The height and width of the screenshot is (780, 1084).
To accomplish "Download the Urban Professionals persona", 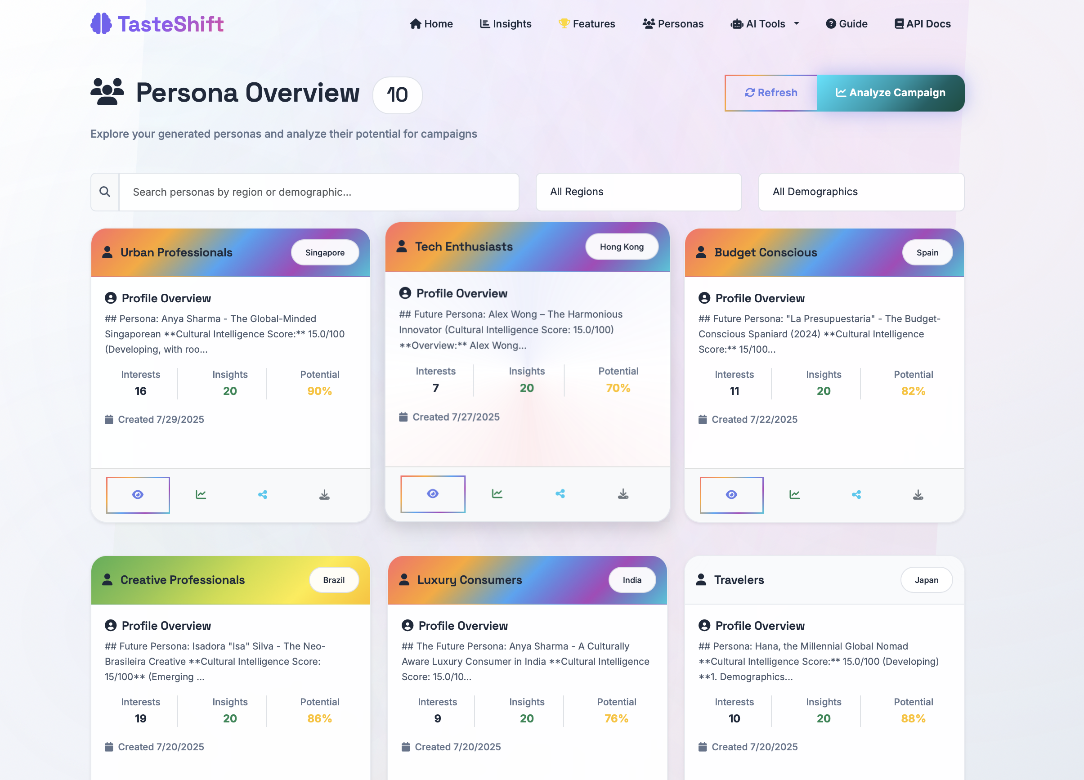I will (x=325, y=495).
